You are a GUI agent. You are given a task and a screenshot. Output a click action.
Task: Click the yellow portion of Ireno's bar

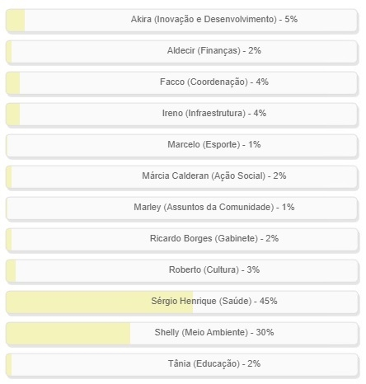click(x=13, y=115)
